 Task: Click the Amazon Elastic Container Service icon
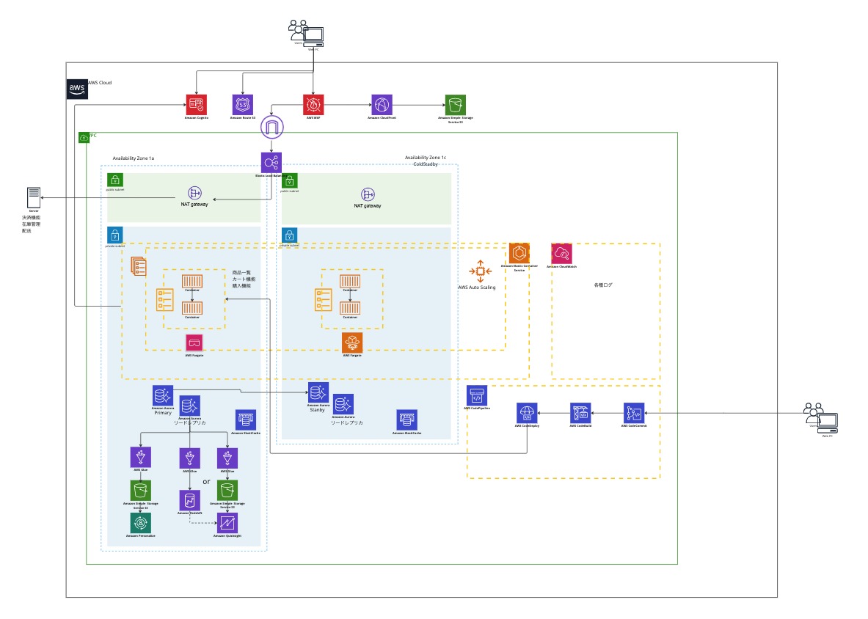tap(519, 253)
